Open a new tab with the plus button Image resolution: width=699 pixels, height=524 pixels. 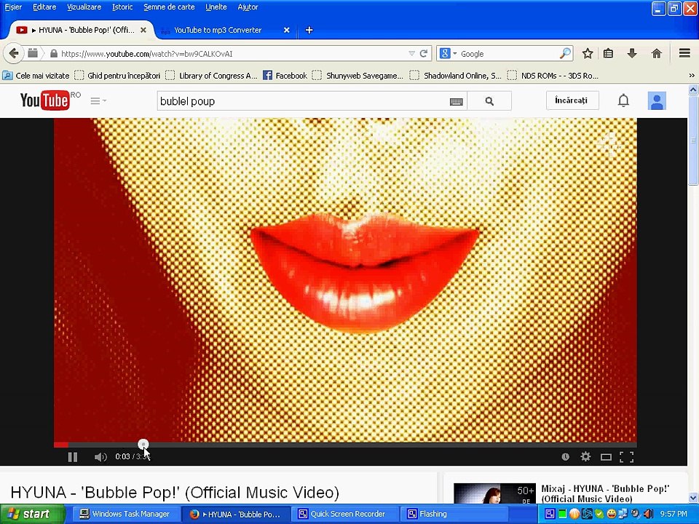309,30
